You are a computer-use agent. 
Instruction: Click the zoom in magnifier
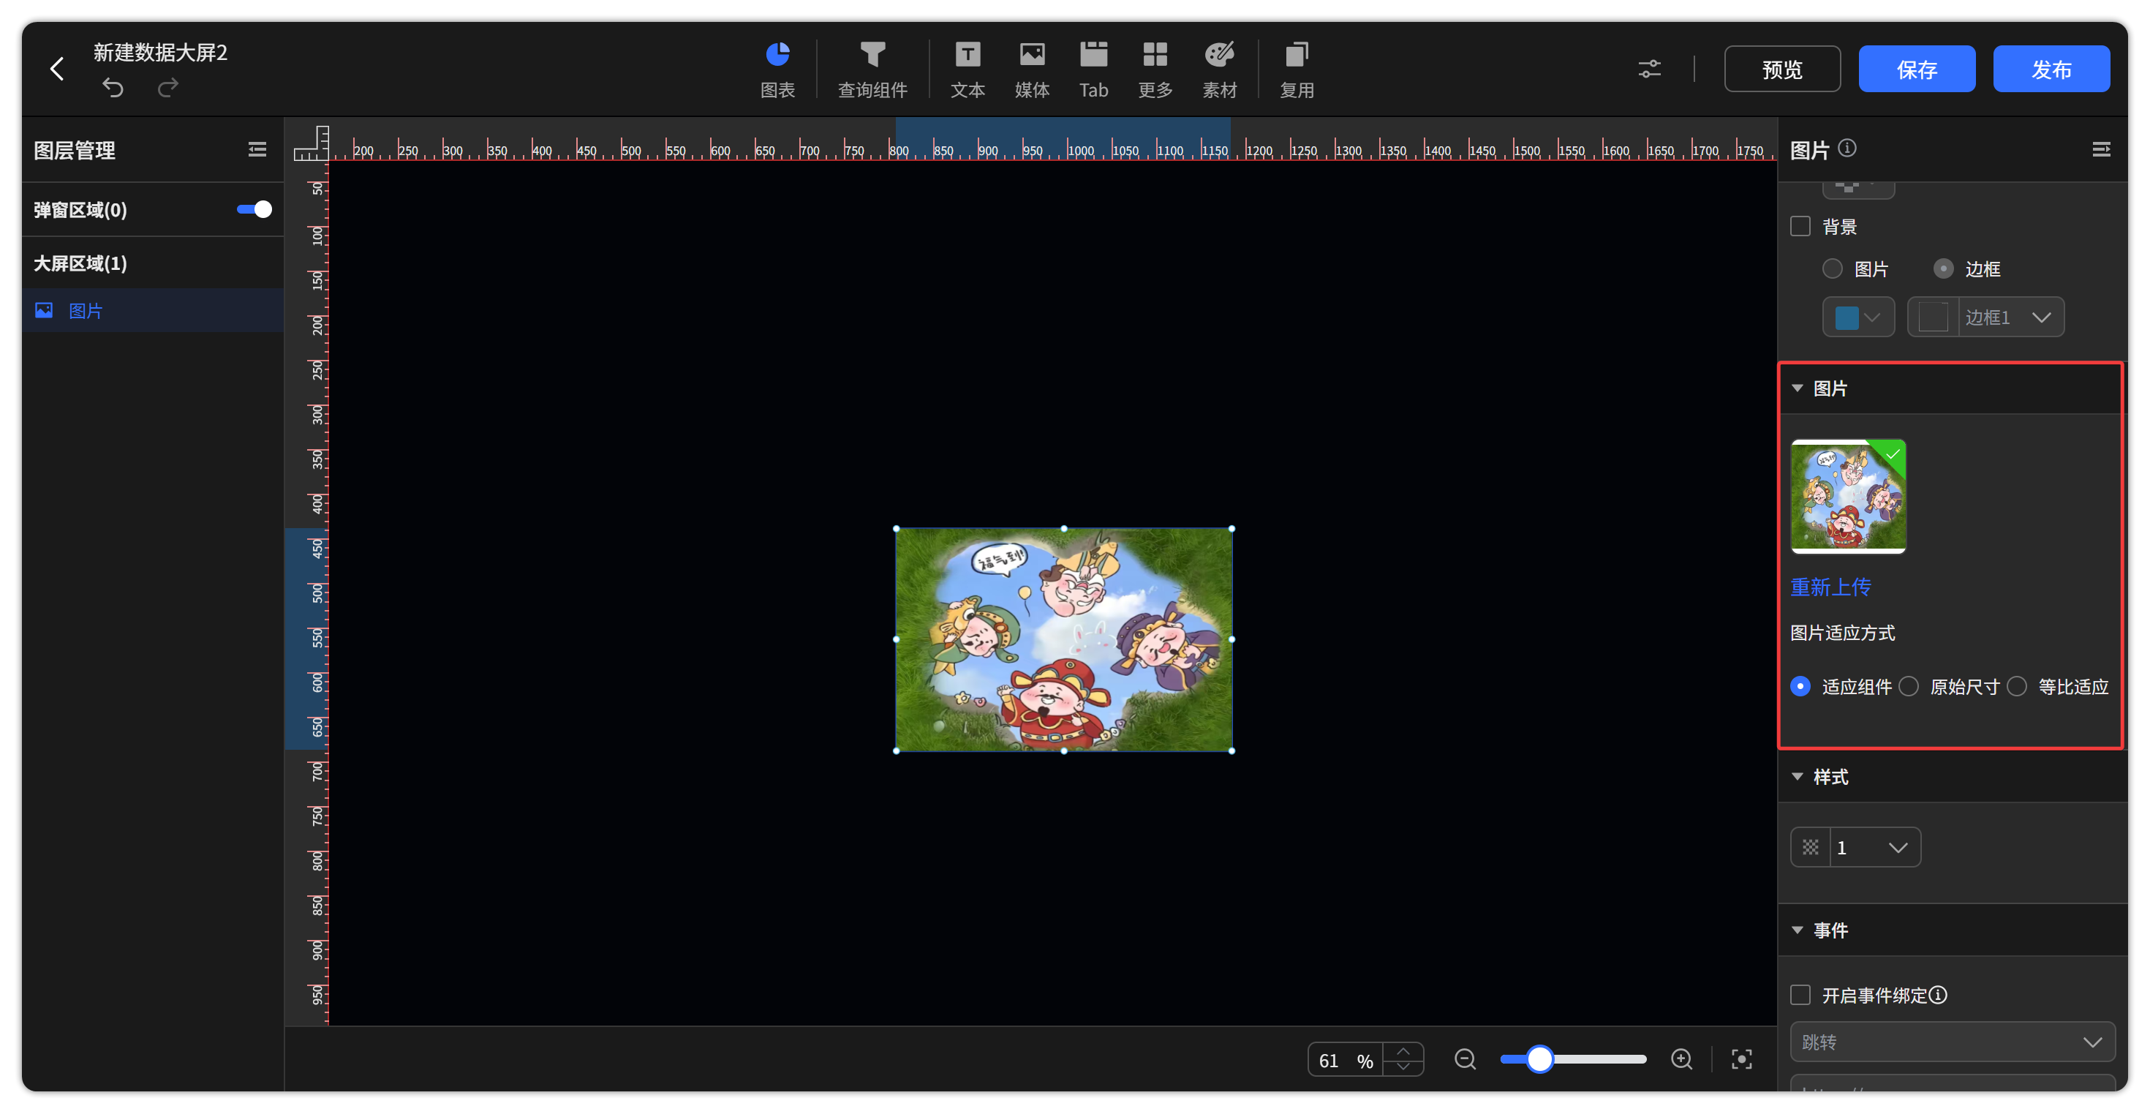tap(1682, 1060)
